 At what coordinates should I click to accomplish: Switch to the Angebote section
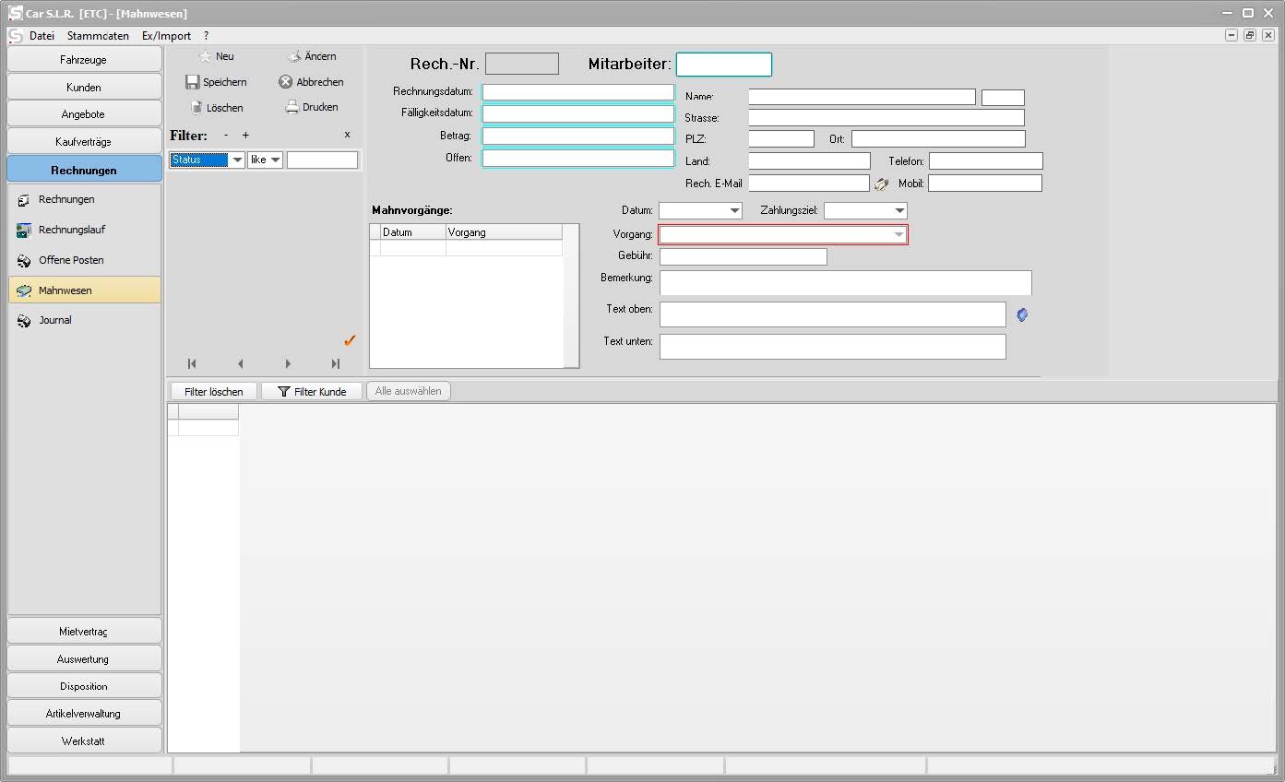pyautogui.click(x=84, y=114)
